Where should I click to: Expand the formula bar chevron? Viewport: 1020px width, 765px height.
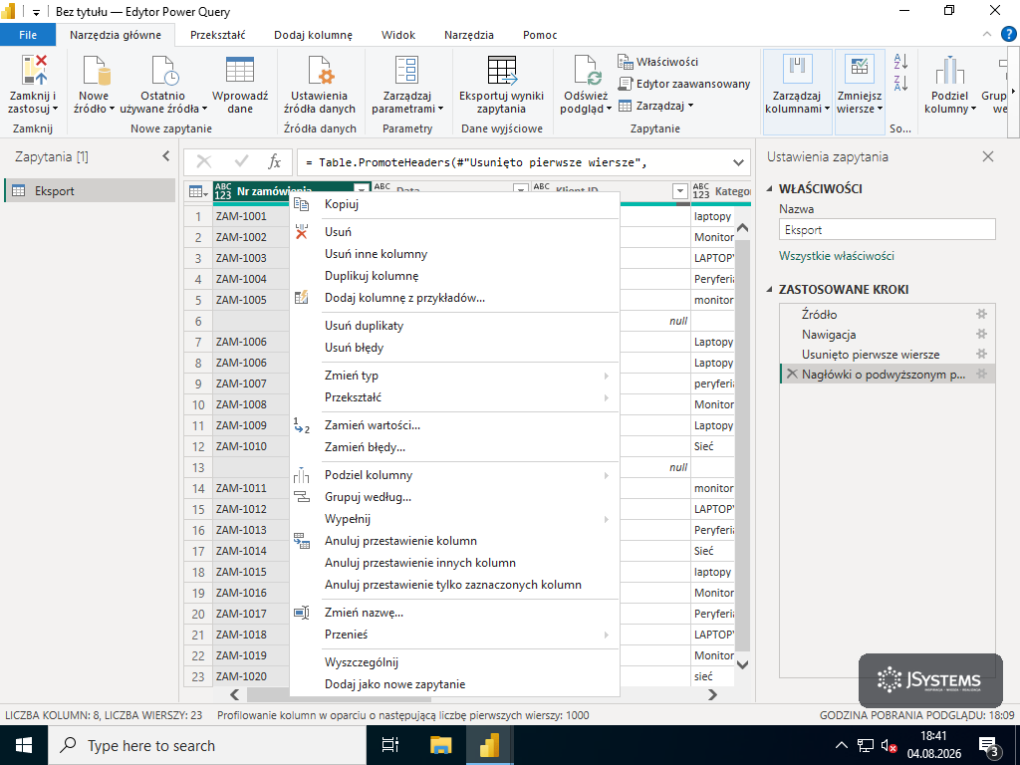pos(738,162)
